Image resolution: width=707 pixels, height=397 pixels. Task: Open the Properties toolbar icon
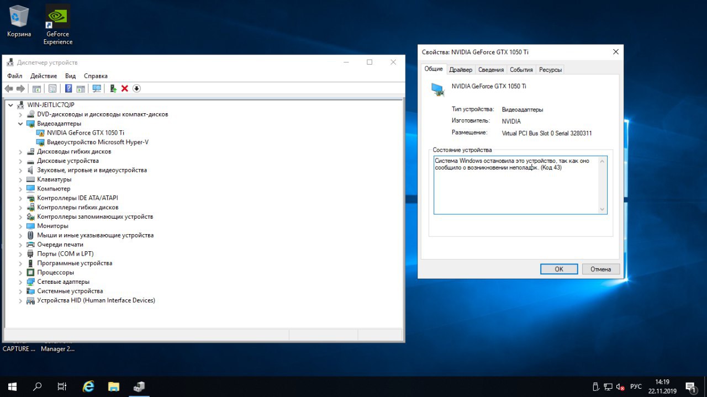point(52,88)
